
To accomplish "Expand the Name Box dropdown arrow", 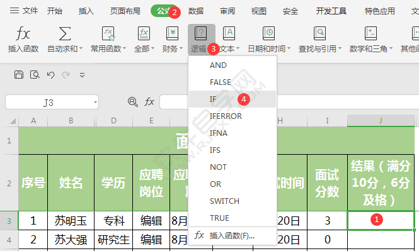I will point(95,102).
